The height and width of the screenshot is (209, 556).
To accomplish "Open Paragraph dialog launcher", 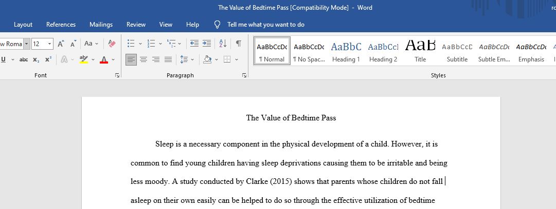I will (244, 75).
